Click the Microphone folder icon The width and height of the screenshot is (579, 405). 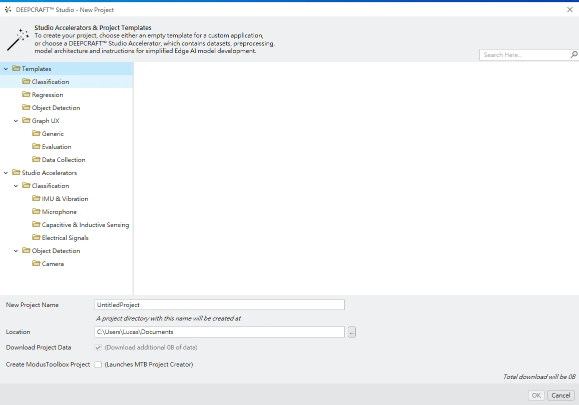(36, 211)
